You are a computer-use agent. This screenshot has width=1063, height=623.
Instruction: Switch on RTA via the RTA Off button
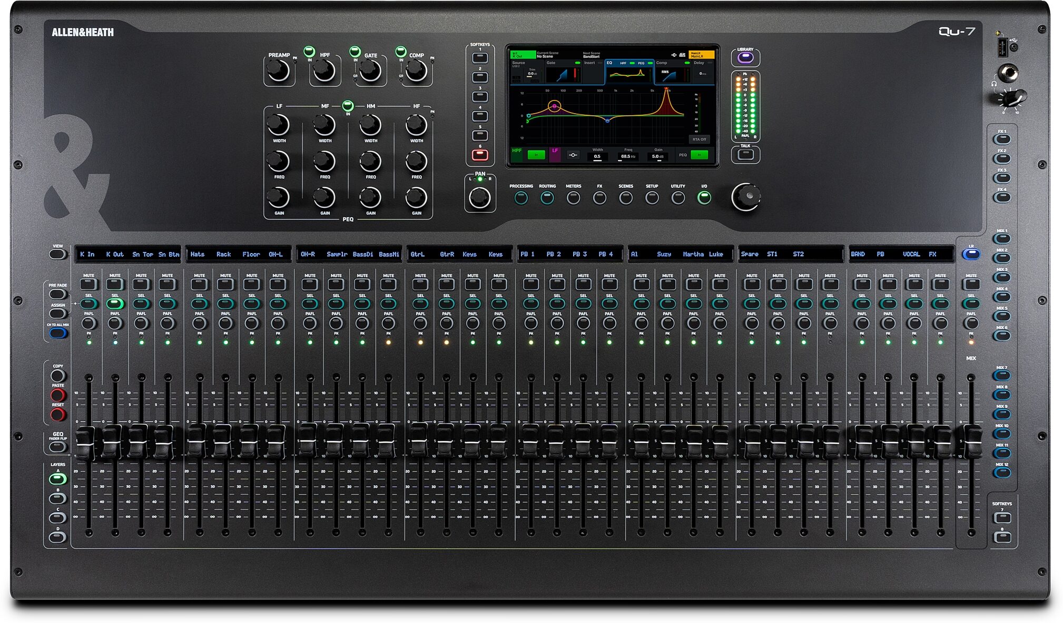(x=700, y=139)
